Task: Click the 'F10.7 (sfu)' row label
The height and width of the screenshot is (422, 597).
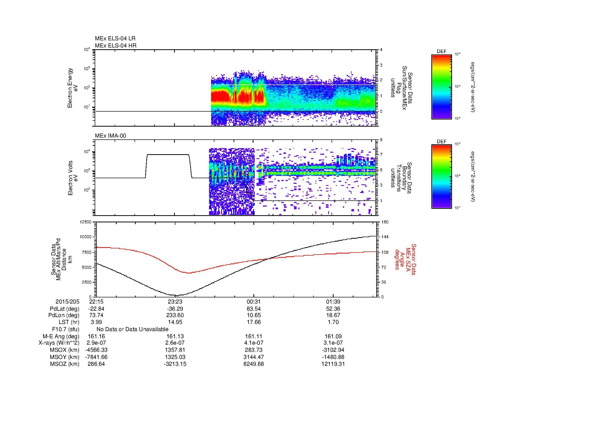Action: pyautogui.click(x=66, y=329)
